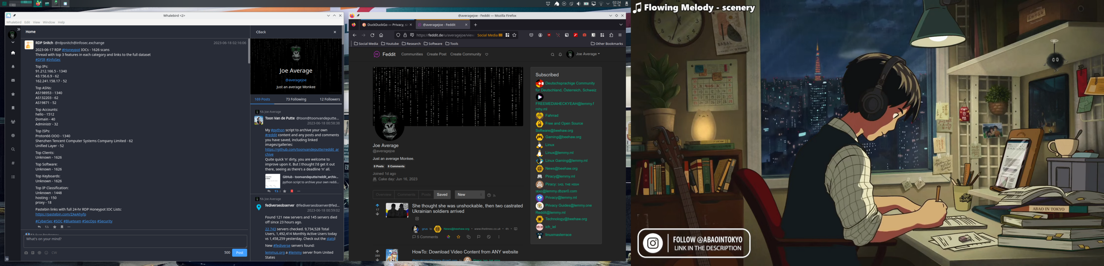
Task: Open Communities link on Feddit navbar
Action: tap(412, 55)
